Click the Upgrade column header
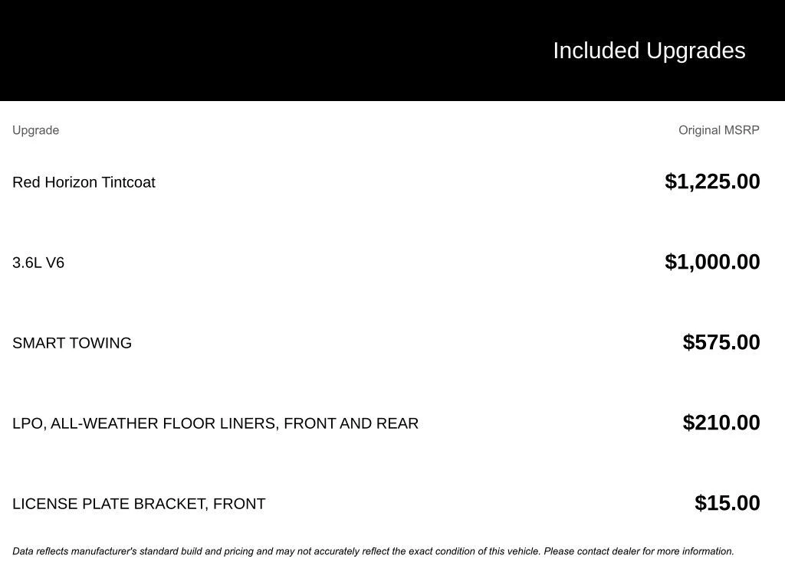Image resolution: width=785 pixels, height=588 pixels. [x=35, y=130]
